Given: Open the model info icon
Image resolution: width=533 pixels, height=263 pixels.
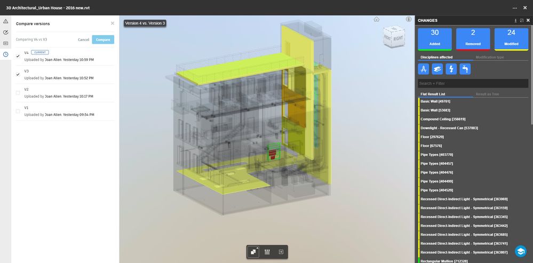Looking at the screenshot, I should [x=409, y=19].
